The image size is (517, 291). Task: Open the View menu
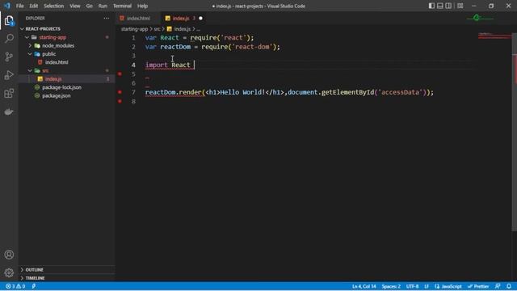click(75, 6)
